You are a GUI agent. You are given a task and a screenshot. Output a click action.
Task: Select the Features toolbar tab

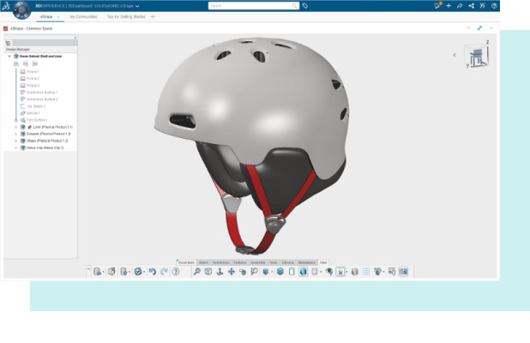tap(240, 262)
